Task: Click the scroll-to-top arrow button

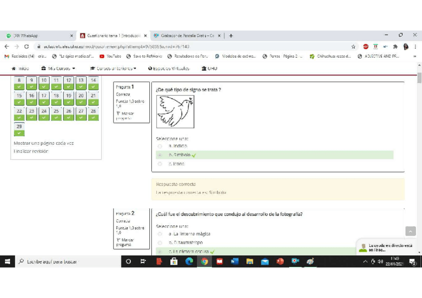Action: 410,231
